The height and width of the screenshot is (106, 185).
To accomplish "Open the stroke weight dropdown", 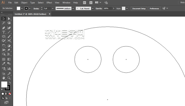I will click(53, 9).
